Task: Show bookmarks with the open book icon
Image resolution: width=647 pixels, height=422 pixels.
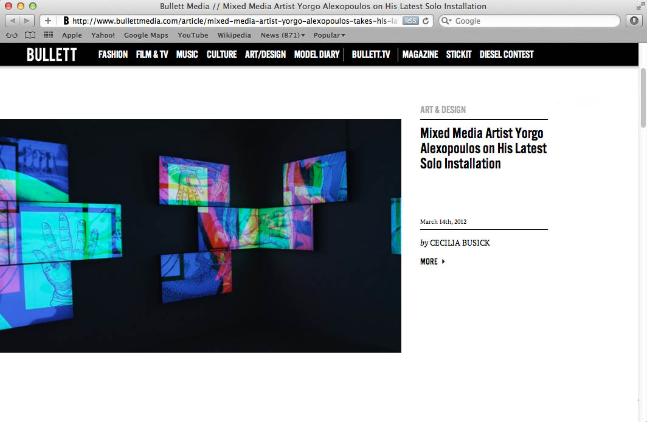Action: (x=30, y=35)
